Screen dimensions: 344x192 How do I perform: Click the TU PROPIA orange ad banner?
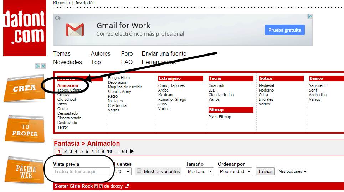(25, 129)
